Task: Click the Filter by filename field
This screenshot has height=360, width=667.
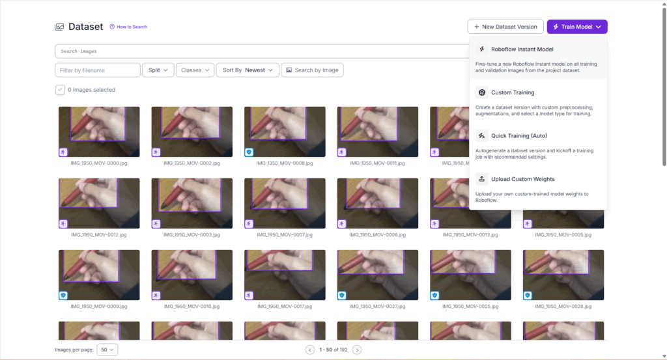Action: [98, 70]
